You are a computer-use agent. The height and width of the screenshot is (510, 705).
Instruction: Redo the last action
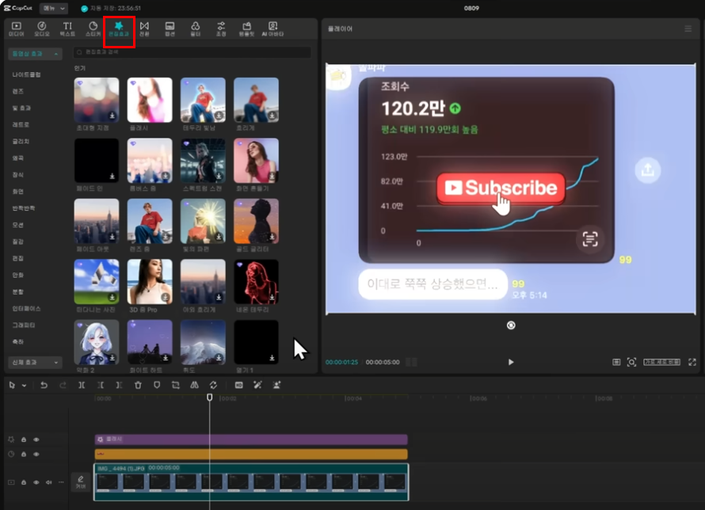pos(63,385)
